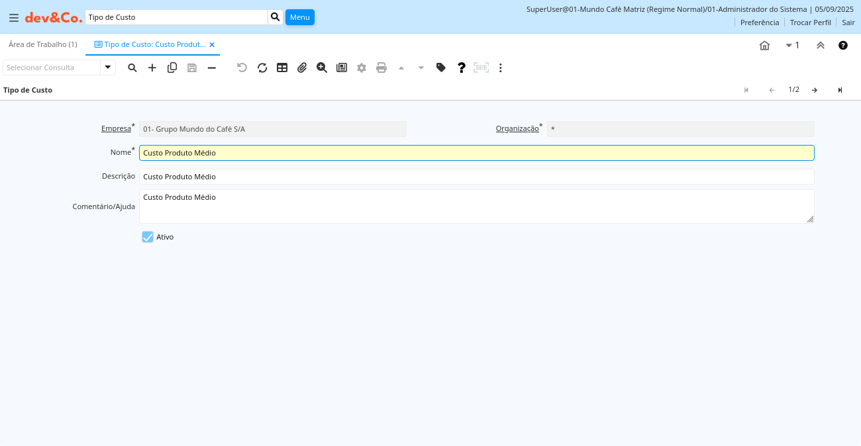Go to next record arrow
Viewport: 861px width, 446px height.
tap(815, 90)
